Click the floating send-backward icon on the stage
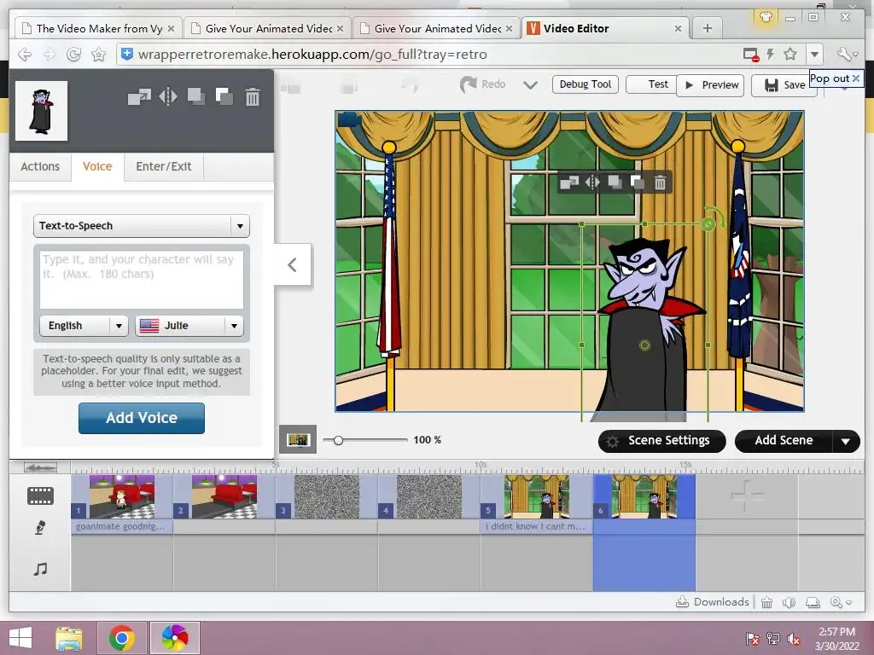Image resolution: width=874 pixels, height=655 pixels. pyautogui.click(x=637, y=183)
